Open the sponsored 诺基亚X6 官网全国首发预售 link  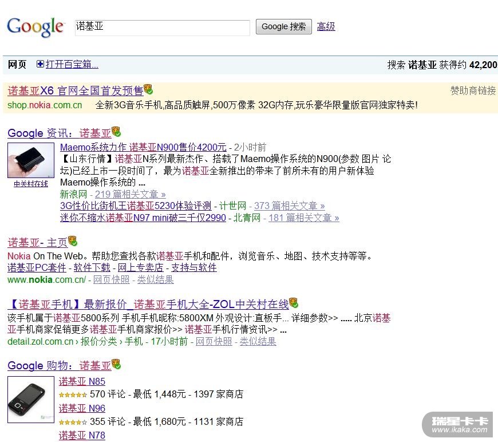[x=76, y=91]
